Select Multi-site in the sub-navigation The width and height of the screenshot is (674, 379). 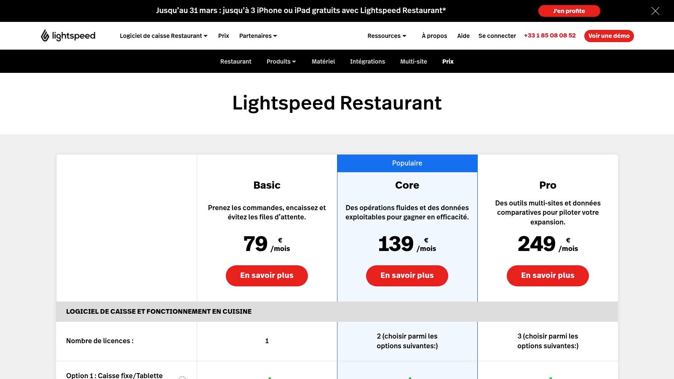point(414,61)
